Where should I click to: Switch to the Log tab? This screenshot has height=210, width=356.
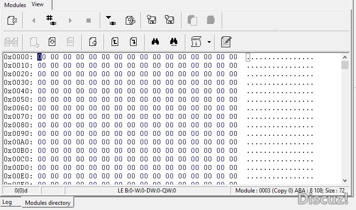[x=8, y=202]
